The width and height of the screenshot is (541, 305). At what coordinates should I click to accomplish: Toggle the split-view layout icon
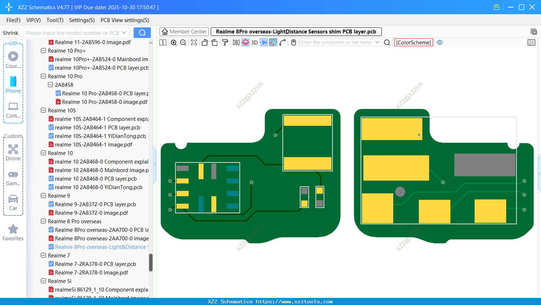pos(162,42)
